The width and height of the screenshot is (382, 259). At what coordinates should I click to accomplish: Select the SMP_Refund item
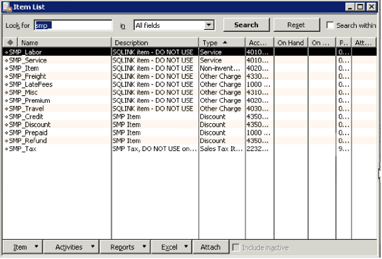(28, 141)
